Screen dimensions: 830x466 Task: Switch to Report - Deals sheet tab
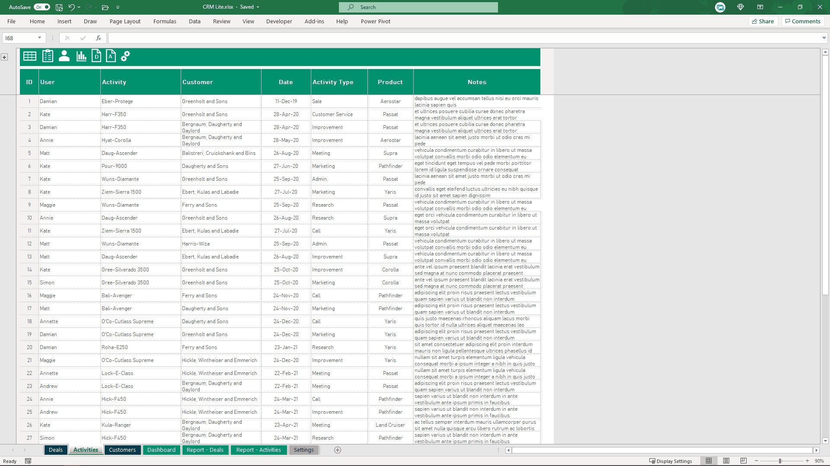pyautogui.click(x=205, y=450)
